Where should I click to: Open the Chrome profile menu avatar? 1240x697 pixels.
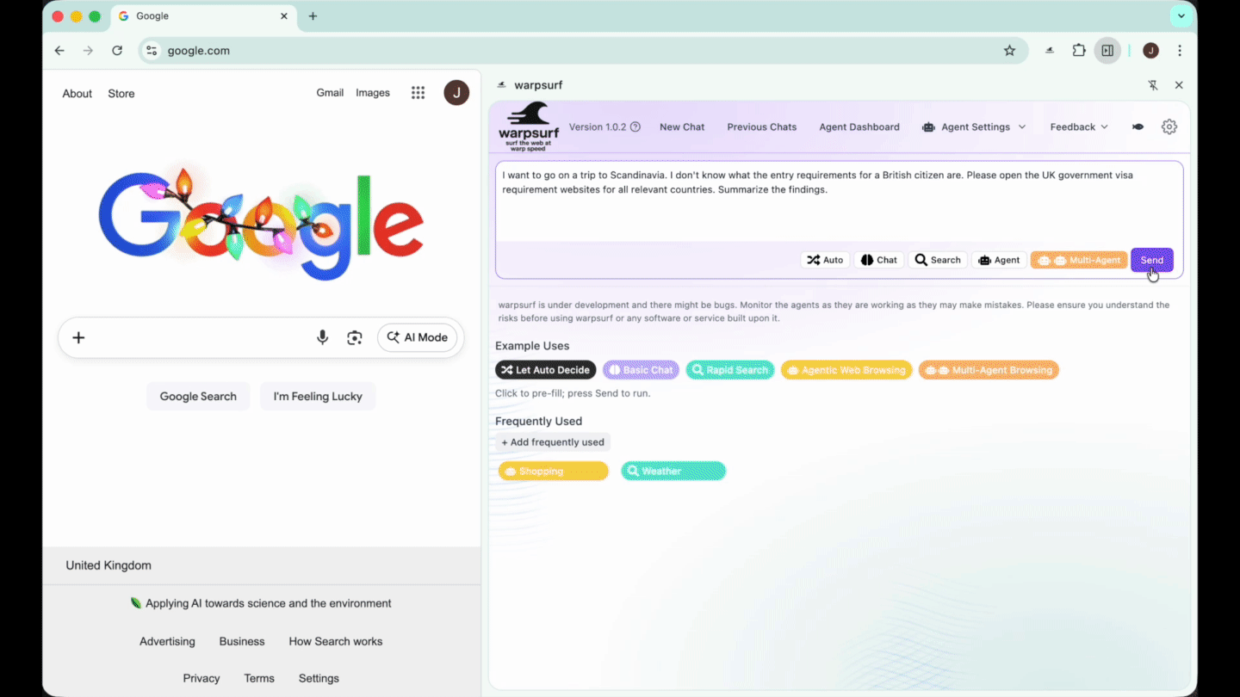click(1150, 50)
